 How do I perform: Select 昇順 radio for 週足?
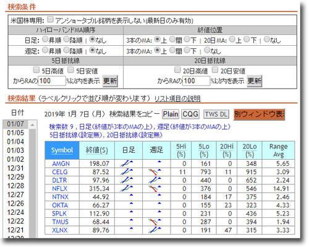[x=44, y=50]
